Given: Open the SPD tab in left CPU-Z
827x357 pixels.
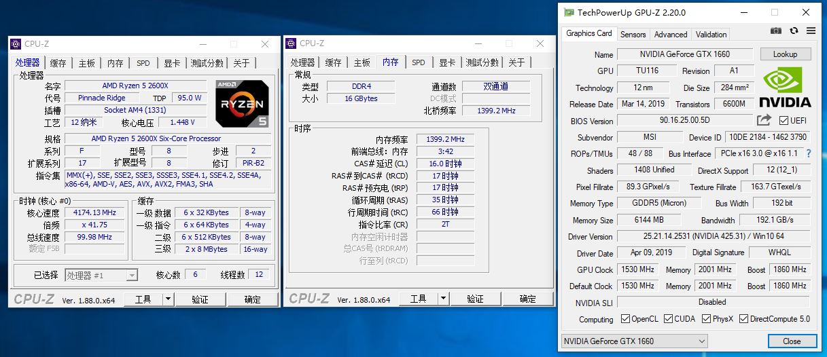Looking at the screenshot, I should (143, 63).
